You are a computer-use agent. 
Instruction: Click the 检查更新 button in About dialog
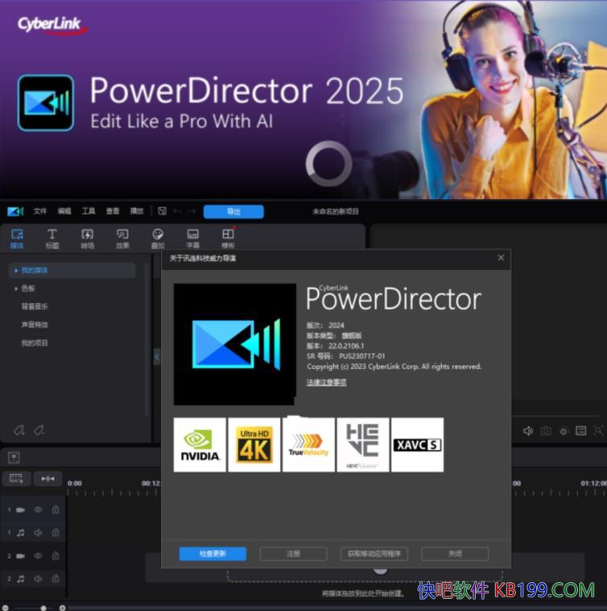213,554
